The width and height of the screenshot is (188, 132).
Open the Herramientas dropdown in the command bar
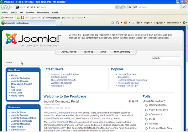tap(174, 23)
